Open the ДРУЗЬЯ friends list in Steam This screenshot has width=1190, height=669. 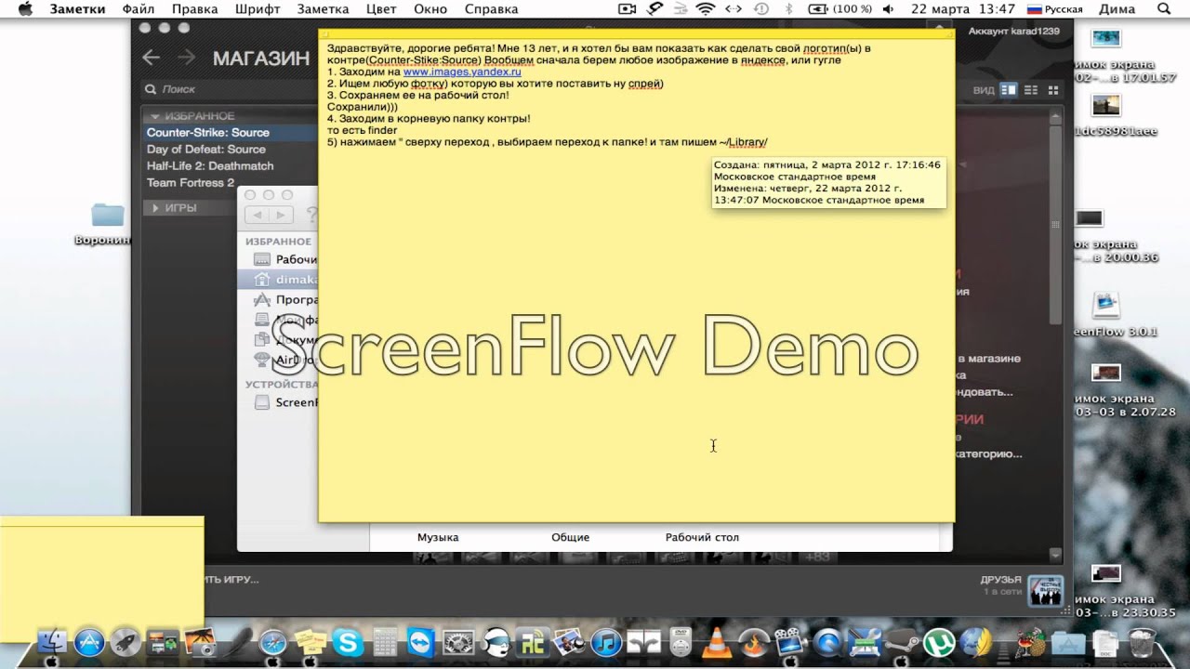point(1000,580)
